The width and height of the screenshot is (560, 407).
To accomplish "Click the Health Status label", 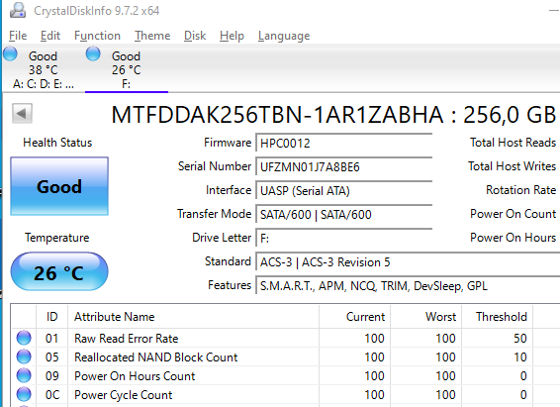I will tap(57, 143).
